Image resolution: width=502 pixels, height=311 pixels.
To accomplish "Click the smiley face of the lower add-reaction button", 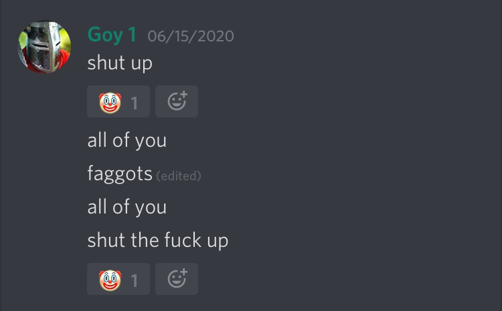I will [176, 281].
